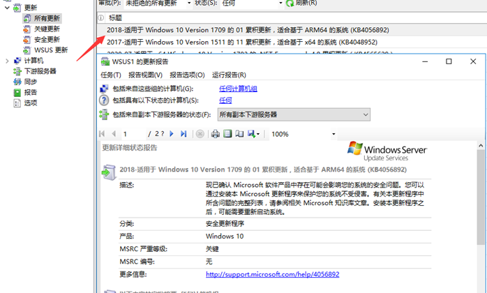
Task: Open the 任务(T) menu
Action: (111, 75)
